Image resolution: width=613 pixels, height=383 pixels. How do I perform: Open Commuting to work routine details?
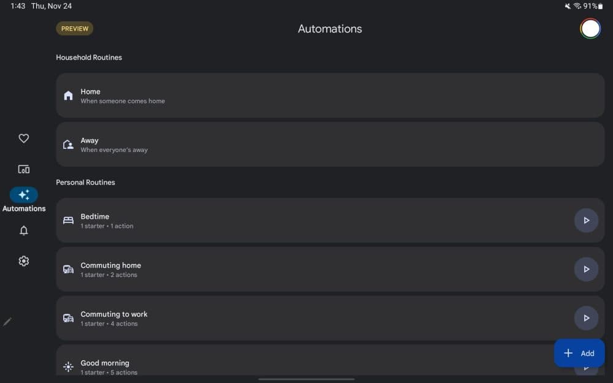(x=306, y=318)
